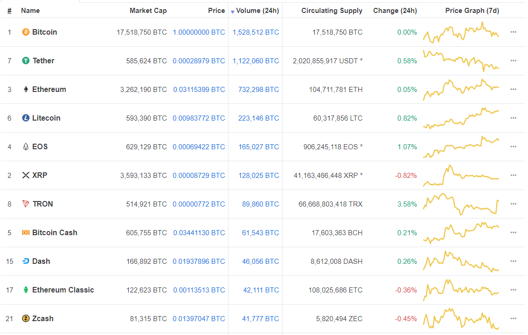Open Bitcoin Cash price link
This screenshot has width=528, height=335.
(x=199, y=233)
